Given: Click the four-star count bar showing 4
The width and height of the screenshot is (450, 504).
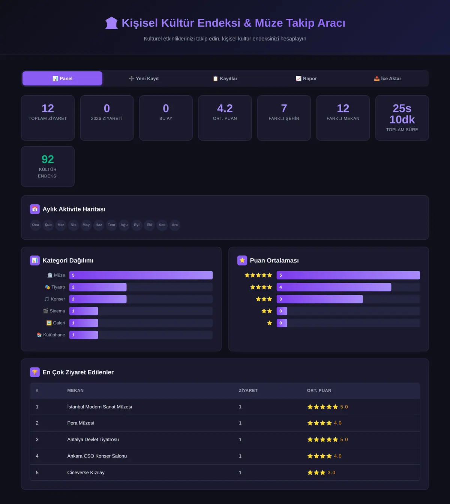Looking at the screenshot, I should pos(334,287).
